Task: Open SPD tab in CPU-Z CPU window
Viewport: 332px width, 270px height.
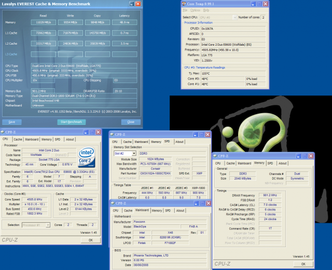Action: click(x=58, y=139)
